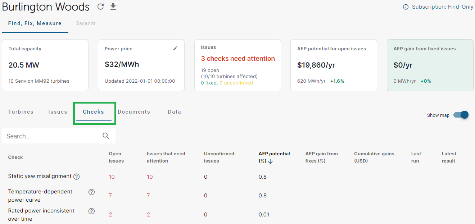475x224 pixels.
Task: Sort by the Latest result column
Action: pos(449,157)
